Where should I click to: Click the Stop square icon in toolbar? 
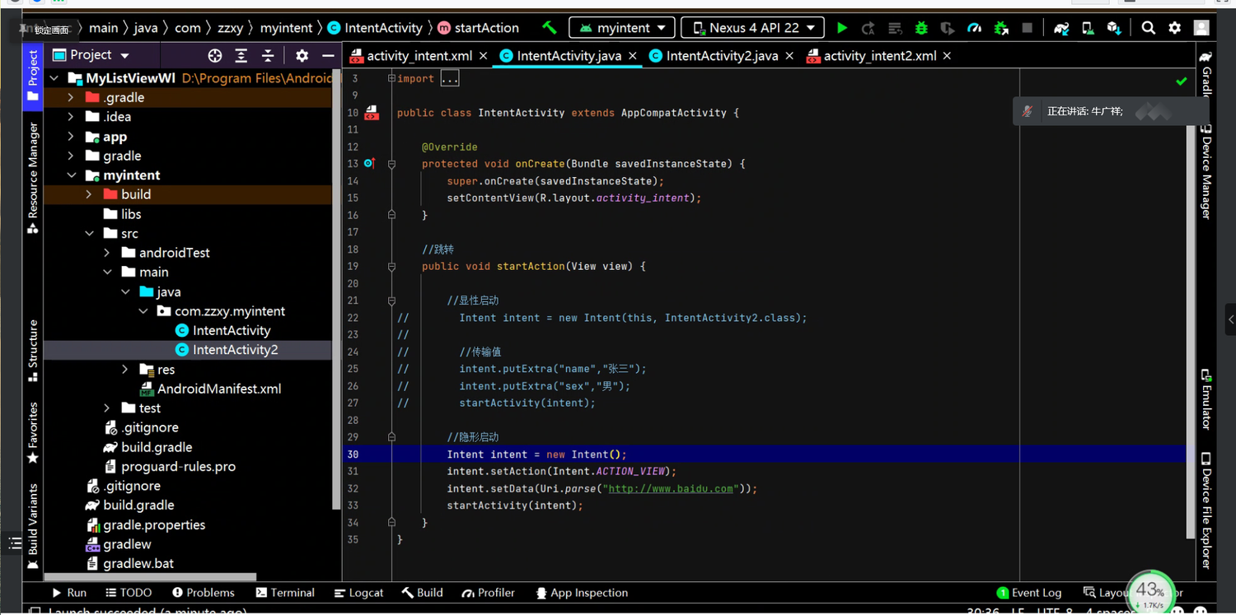tap(1028, 28)
